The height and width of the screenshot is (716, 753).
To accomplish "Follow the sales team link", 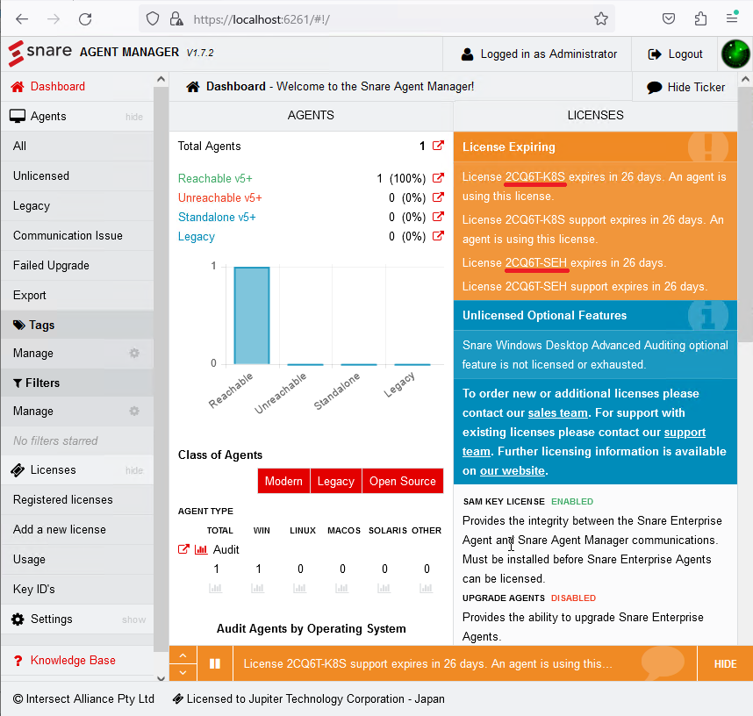I will pos(557,412).
